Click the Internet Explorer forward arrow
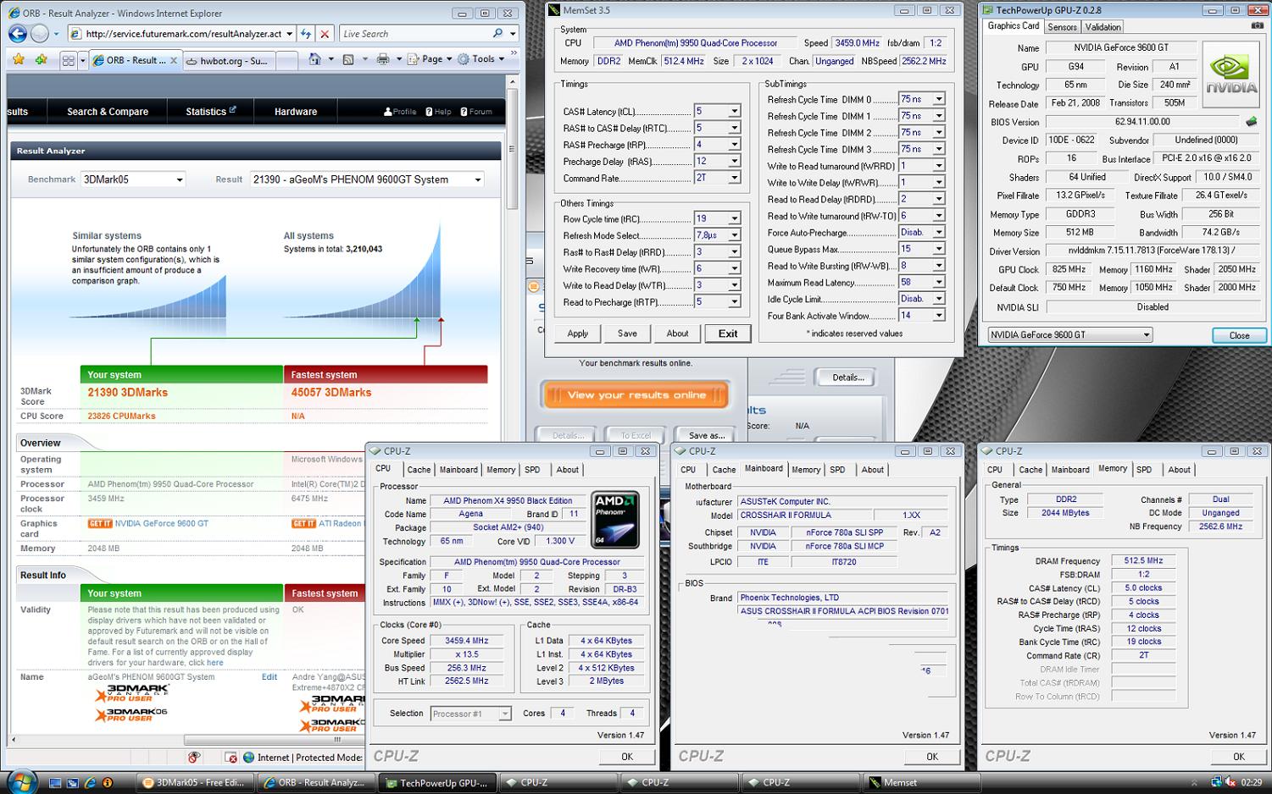This screenshot has height=794, width=1272. click(x=39, y=34)
